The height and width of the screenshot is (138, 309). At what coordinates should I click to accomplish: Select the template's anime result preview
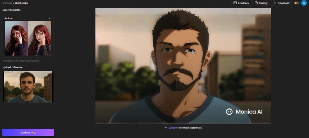[x=40, y=39]
